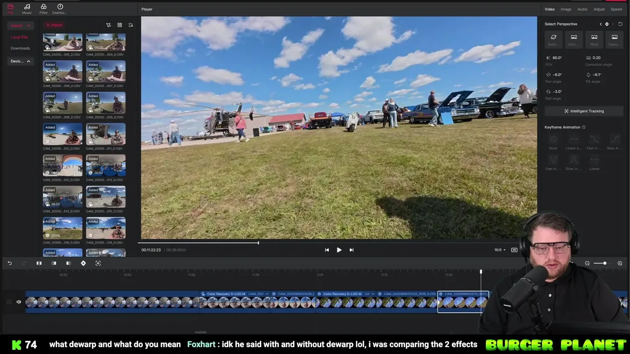Screen dimensions: 630x354
Task: Select timeline clip CAM_20250906131232_0018_D.OSV
Action: (407, 302)
